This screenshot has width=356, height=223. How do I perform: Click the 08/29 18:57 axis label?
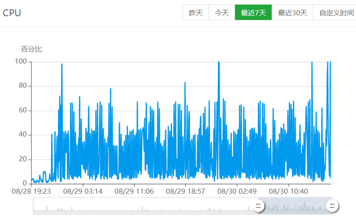(185, 191)
